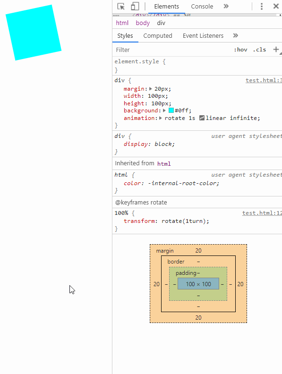This screenshot has height=374, width=282.
Task: Select body in the breadcrumb
Action: 143,23
